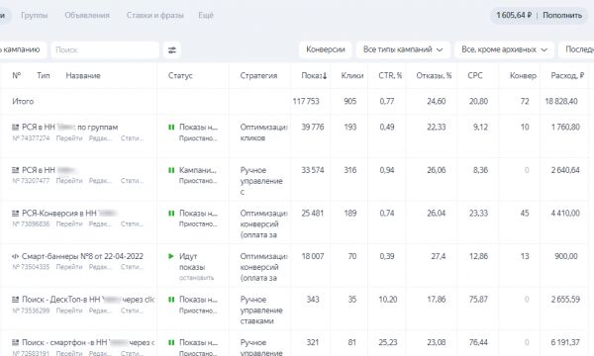Click impressions value 39 776
This screenshot has width=594, height=356.
(x=313, y=128)
